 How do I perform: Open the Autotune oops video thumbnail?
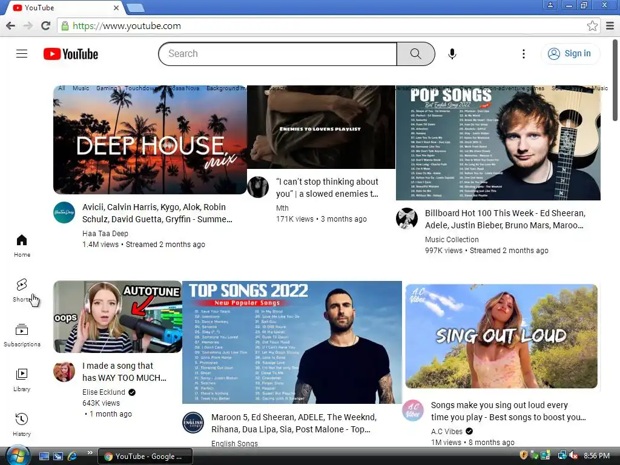pos(117,317)
